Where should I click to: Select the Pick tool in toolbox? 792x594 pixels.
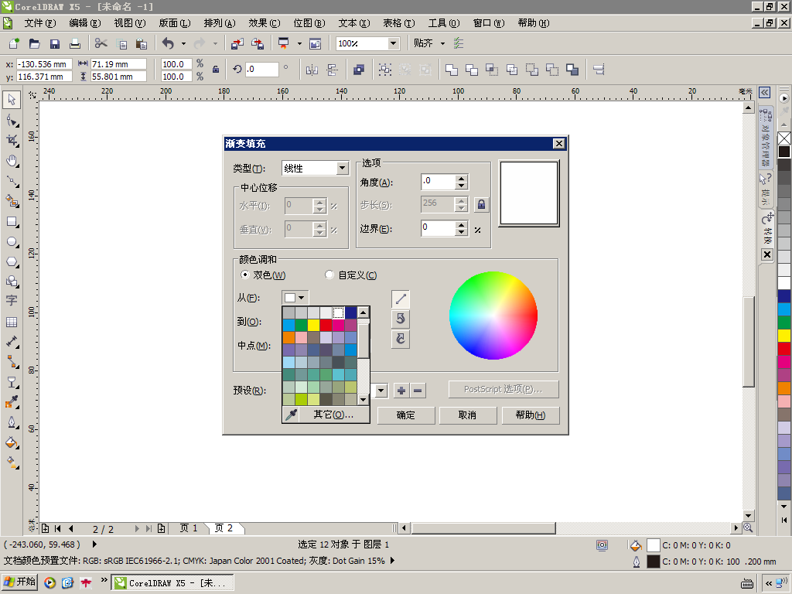click(x=12, y=100)
